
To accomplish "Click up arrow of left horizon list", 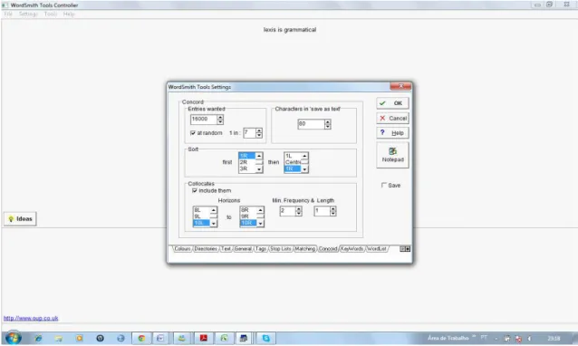I will [214, 210].
